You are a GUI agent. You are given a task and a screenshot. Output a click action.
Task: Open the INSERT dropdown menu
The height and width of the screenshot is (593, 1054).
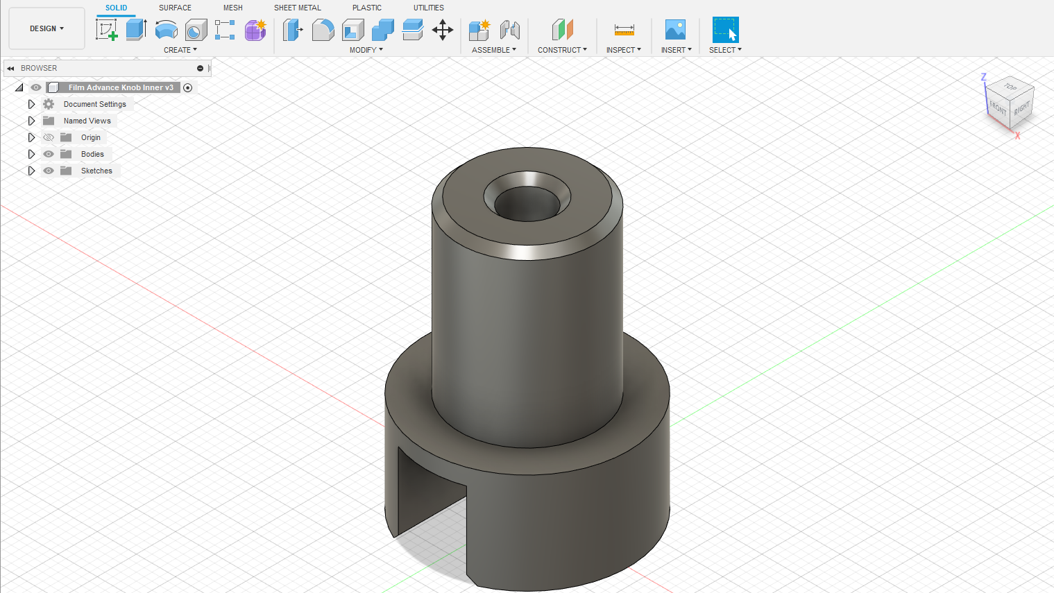tap(676, 50)
